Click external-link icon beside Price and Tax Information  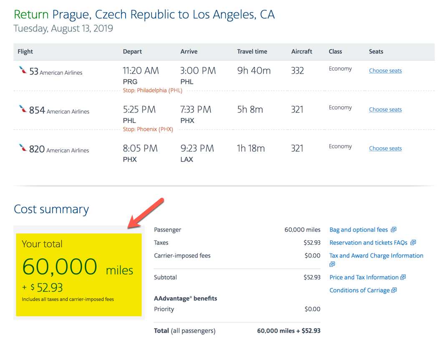pos(403,277)
